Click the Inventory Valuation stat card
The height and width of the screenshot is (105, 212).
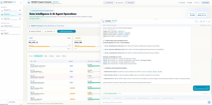coord(202,15)
